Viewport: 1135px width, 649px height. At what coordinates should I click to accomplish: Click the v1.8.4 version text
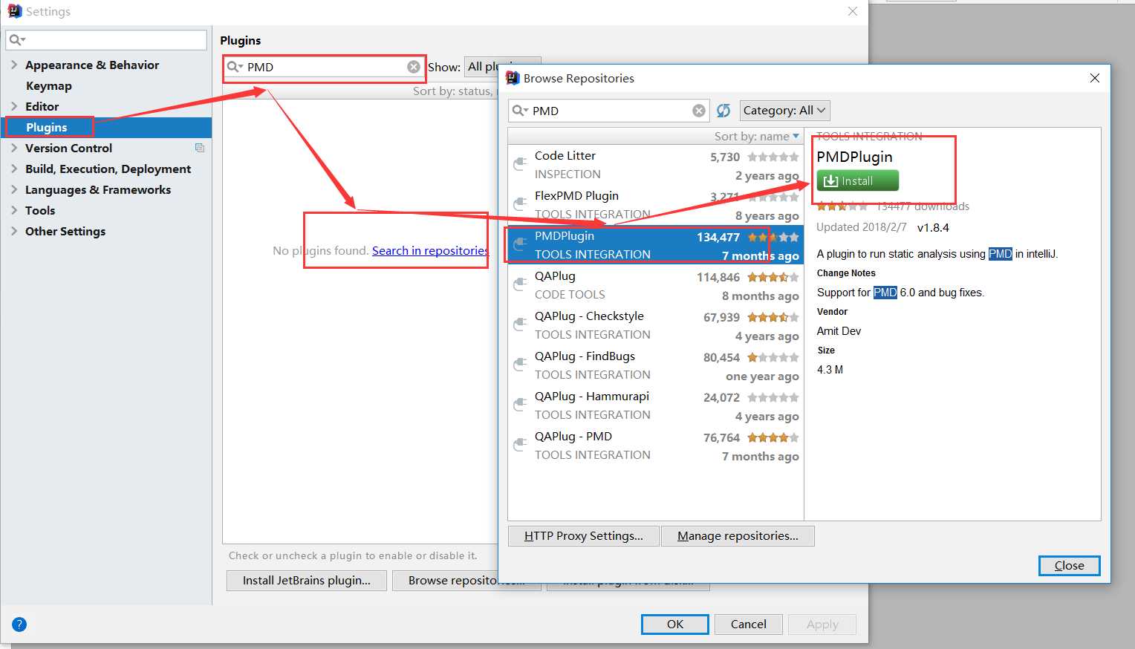(x=933, y=227)
